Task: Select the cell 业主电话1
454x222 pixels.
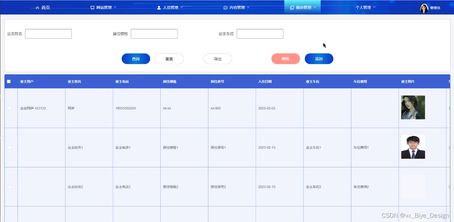Action: (123, 147)
